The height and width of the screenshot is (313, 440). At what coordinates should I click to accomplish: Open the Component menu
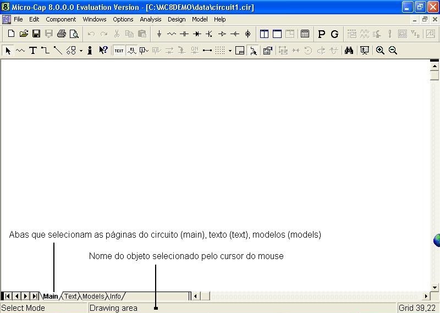[x=61, y=19]
